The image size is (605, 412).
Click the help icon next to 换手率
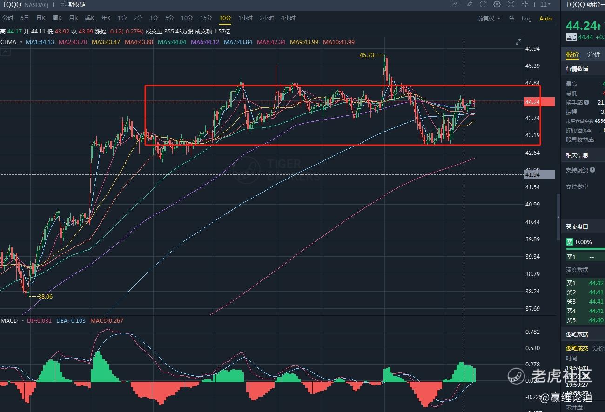586,102
